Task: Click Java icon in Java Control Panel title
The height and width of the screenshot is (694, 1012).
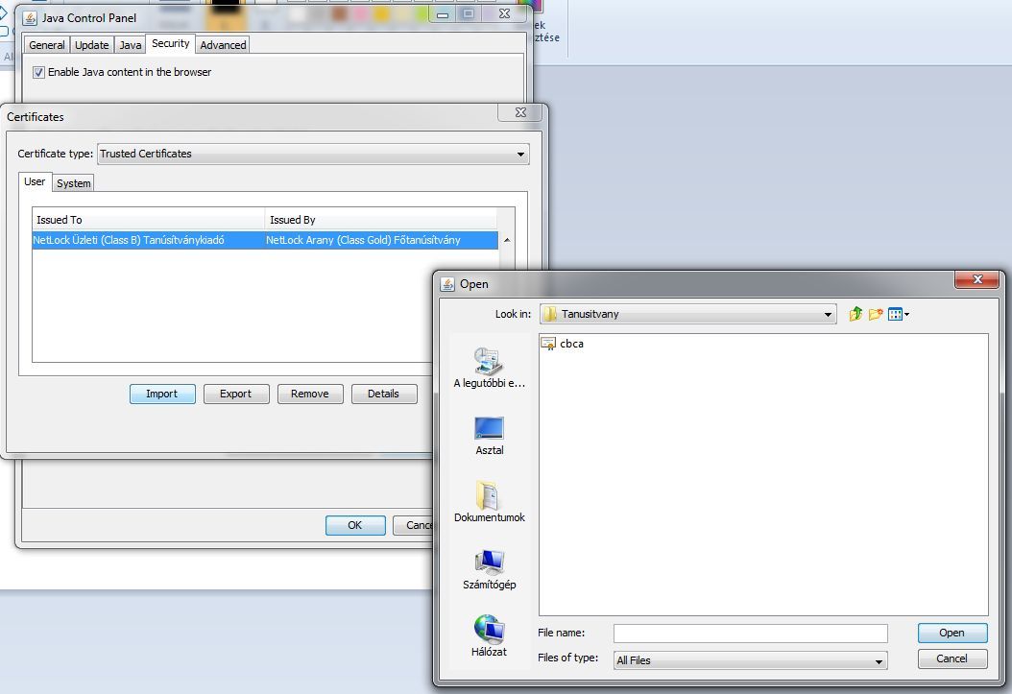Action: [30, 18]
